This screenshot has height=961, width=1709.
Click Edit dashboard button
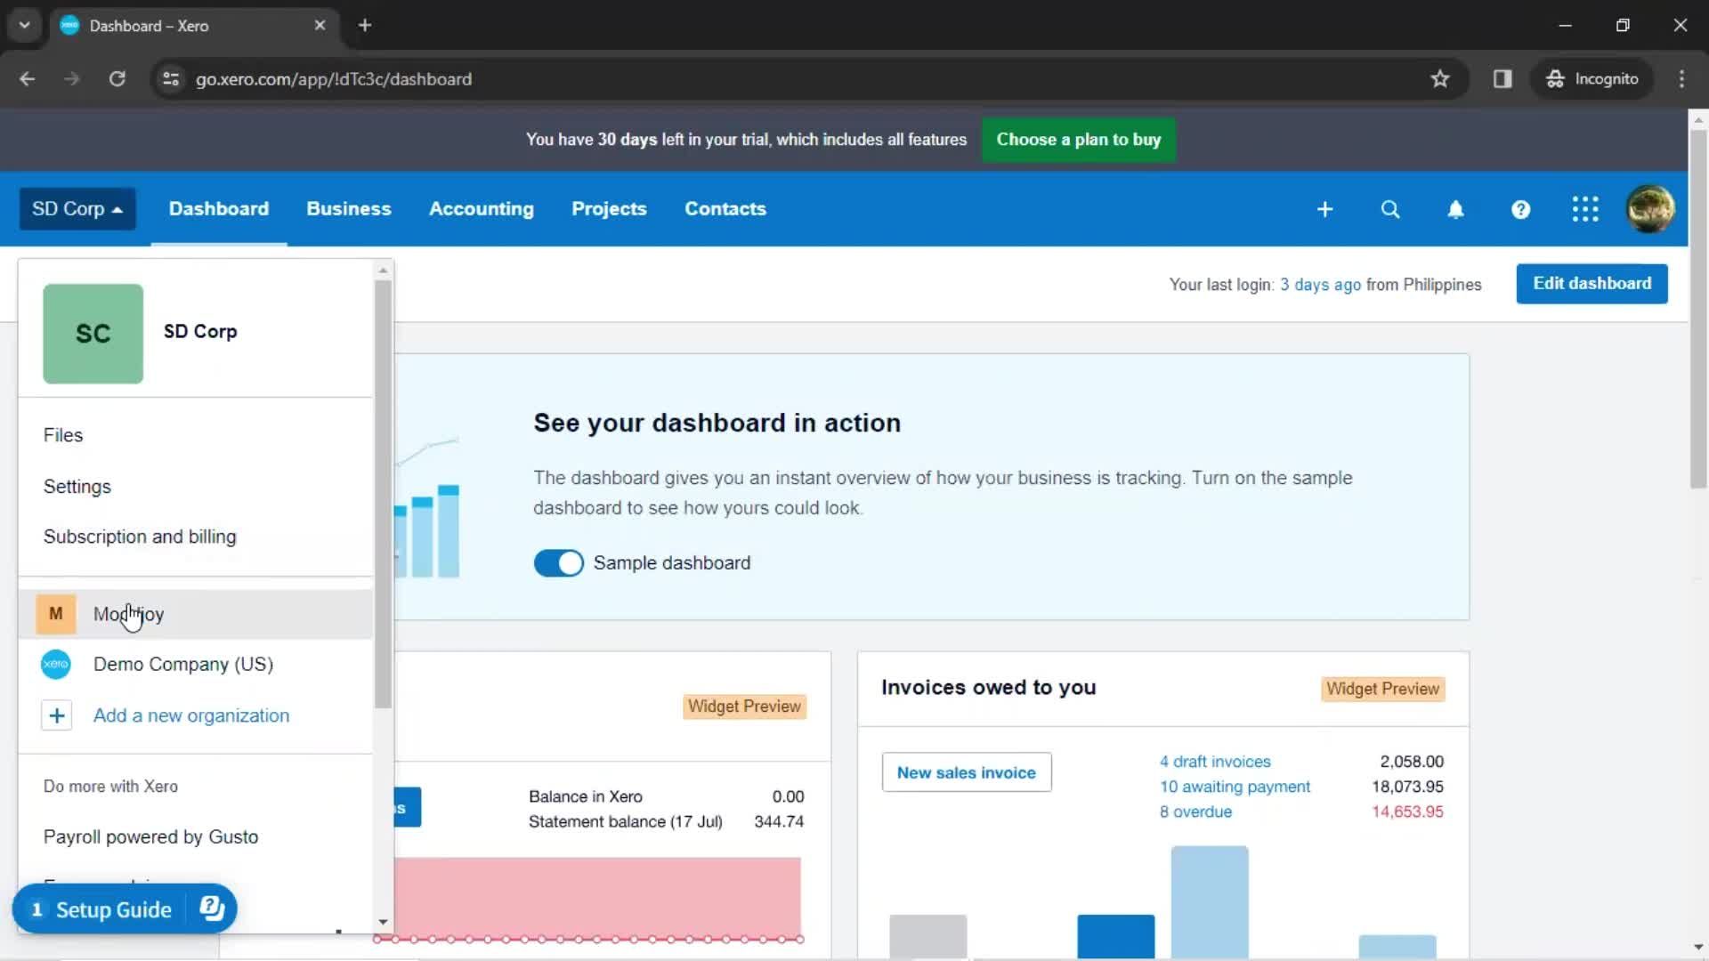[x=1592, y=284]
